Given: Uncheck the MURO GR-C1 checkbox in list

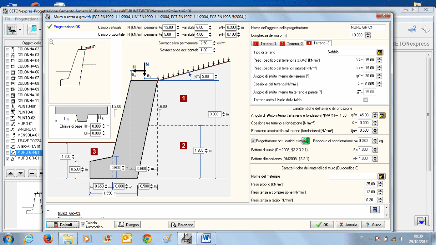Looking at the screenshot, I should (x=7, y=158).
